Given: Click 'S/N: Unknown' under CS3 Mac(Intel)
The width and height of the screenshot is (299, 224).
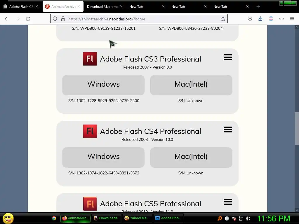Looking at the screenshot, I should (191, 101).
